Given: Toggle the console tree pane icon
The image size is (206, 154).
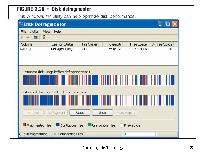Looking at the screenshot, I should coord(35,38).
